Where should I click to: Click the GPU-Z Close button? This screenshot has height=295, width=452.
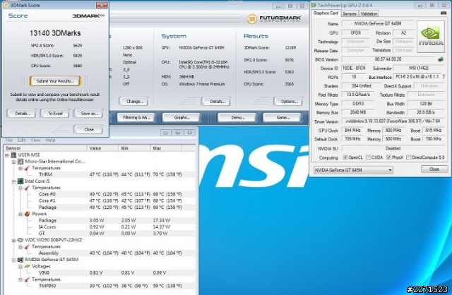point(434,169)
